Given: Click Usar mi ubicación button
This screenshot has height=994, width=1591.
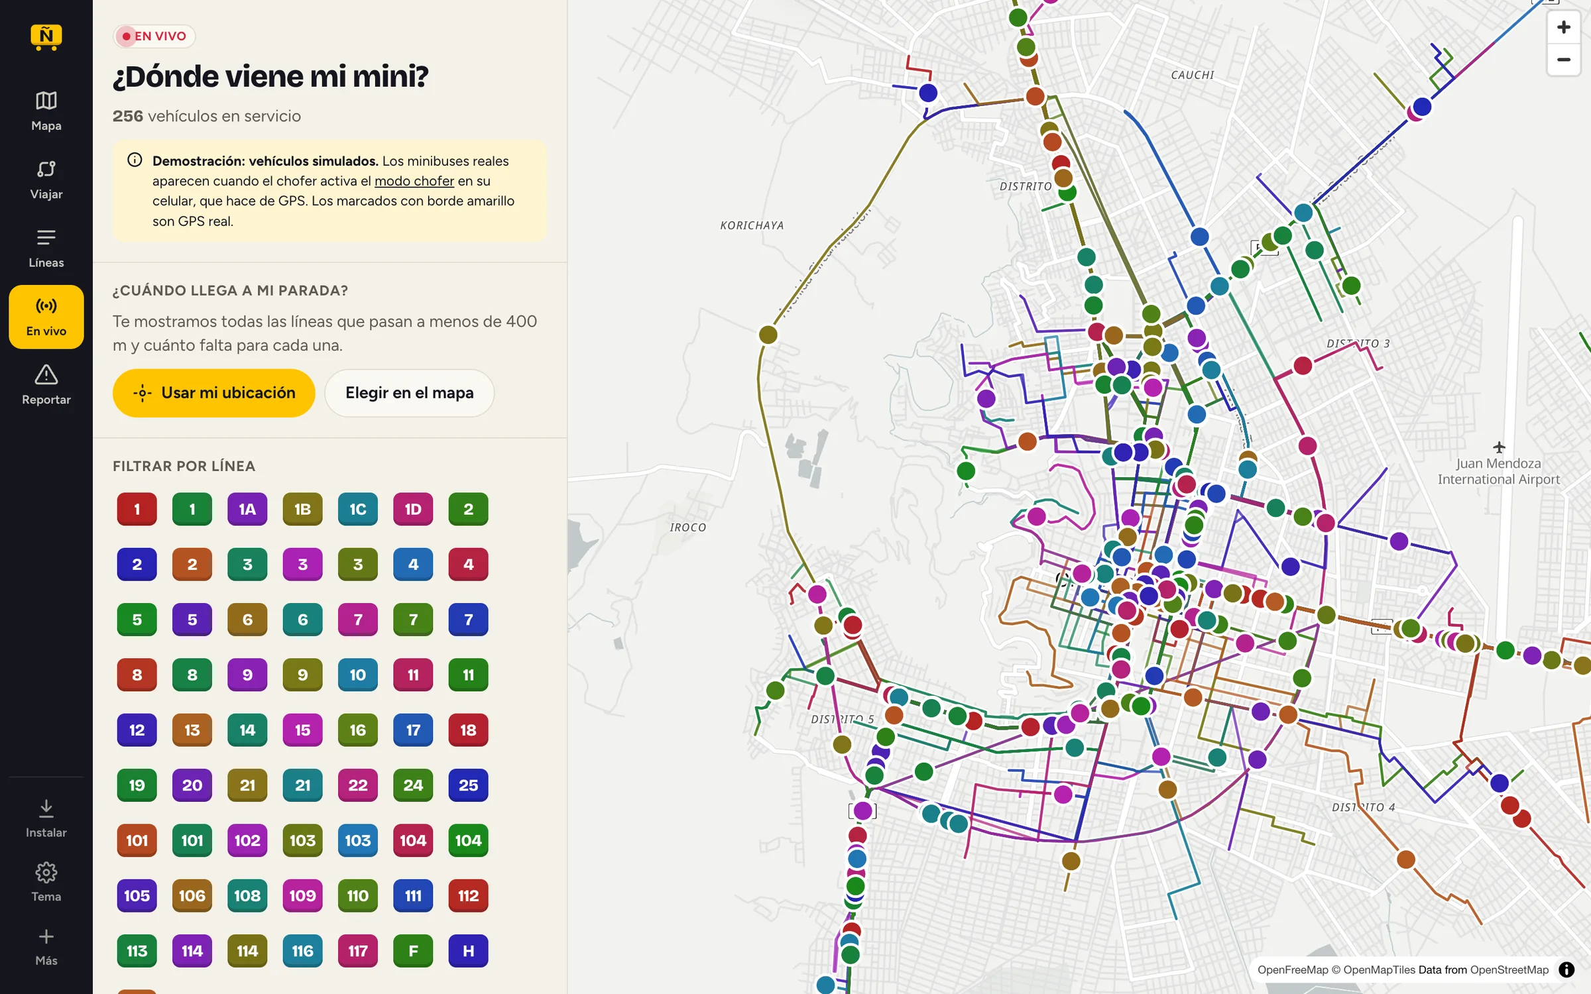Looking at the screenshot, I should [213, 393].
